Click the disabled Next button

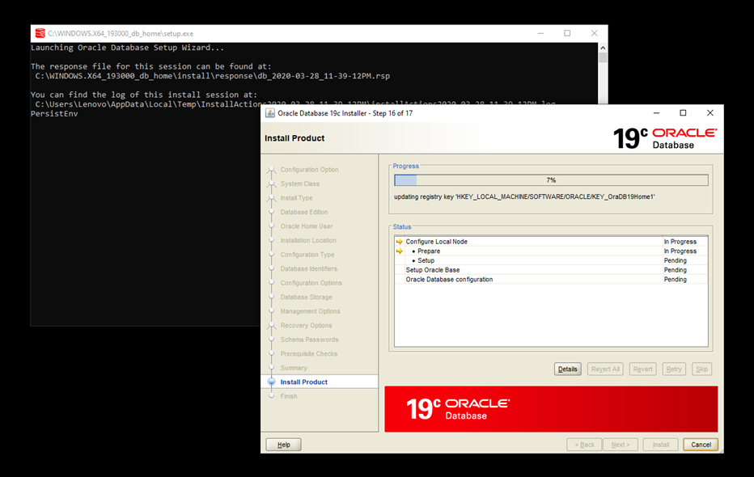point(621,445)
